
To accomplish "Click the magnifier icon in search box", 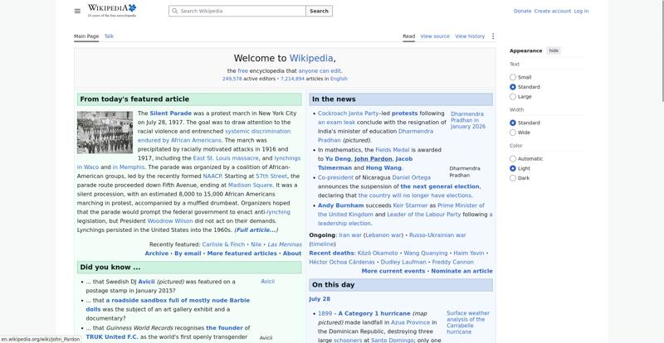I will click(174, 11).
